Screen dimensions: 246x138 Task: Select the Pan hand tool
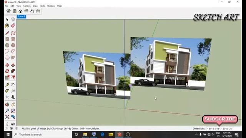[x=13, y=104]
